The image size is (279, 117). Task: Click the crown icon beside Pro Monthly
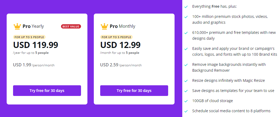click(x=104, y=26)
